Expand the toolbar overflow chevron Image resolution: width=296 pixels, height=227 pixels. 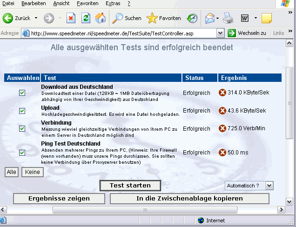pyautogui.click(x=290, y=13)
